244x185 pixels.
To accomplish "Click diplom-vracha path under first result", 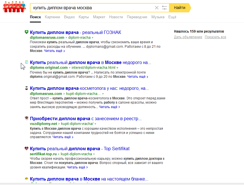I will click(x=79, y=37).
